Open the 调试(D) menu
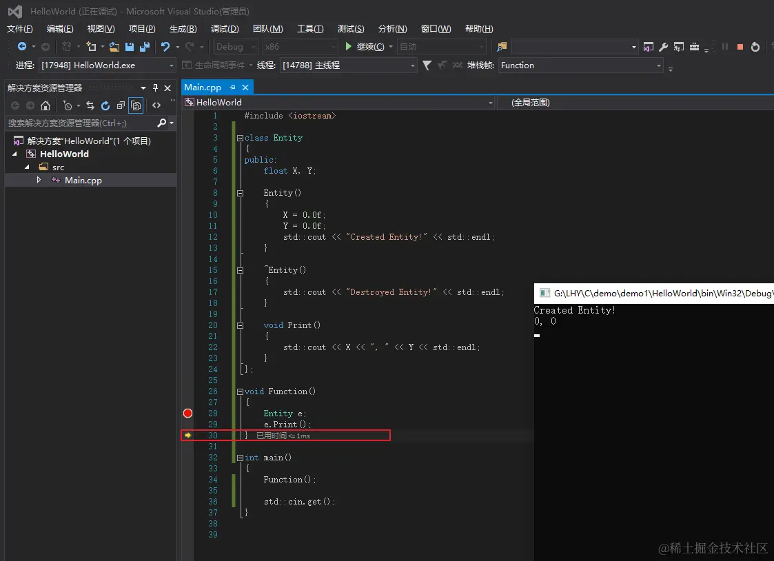This screenshot has height=561, width=774. point(225,29)
